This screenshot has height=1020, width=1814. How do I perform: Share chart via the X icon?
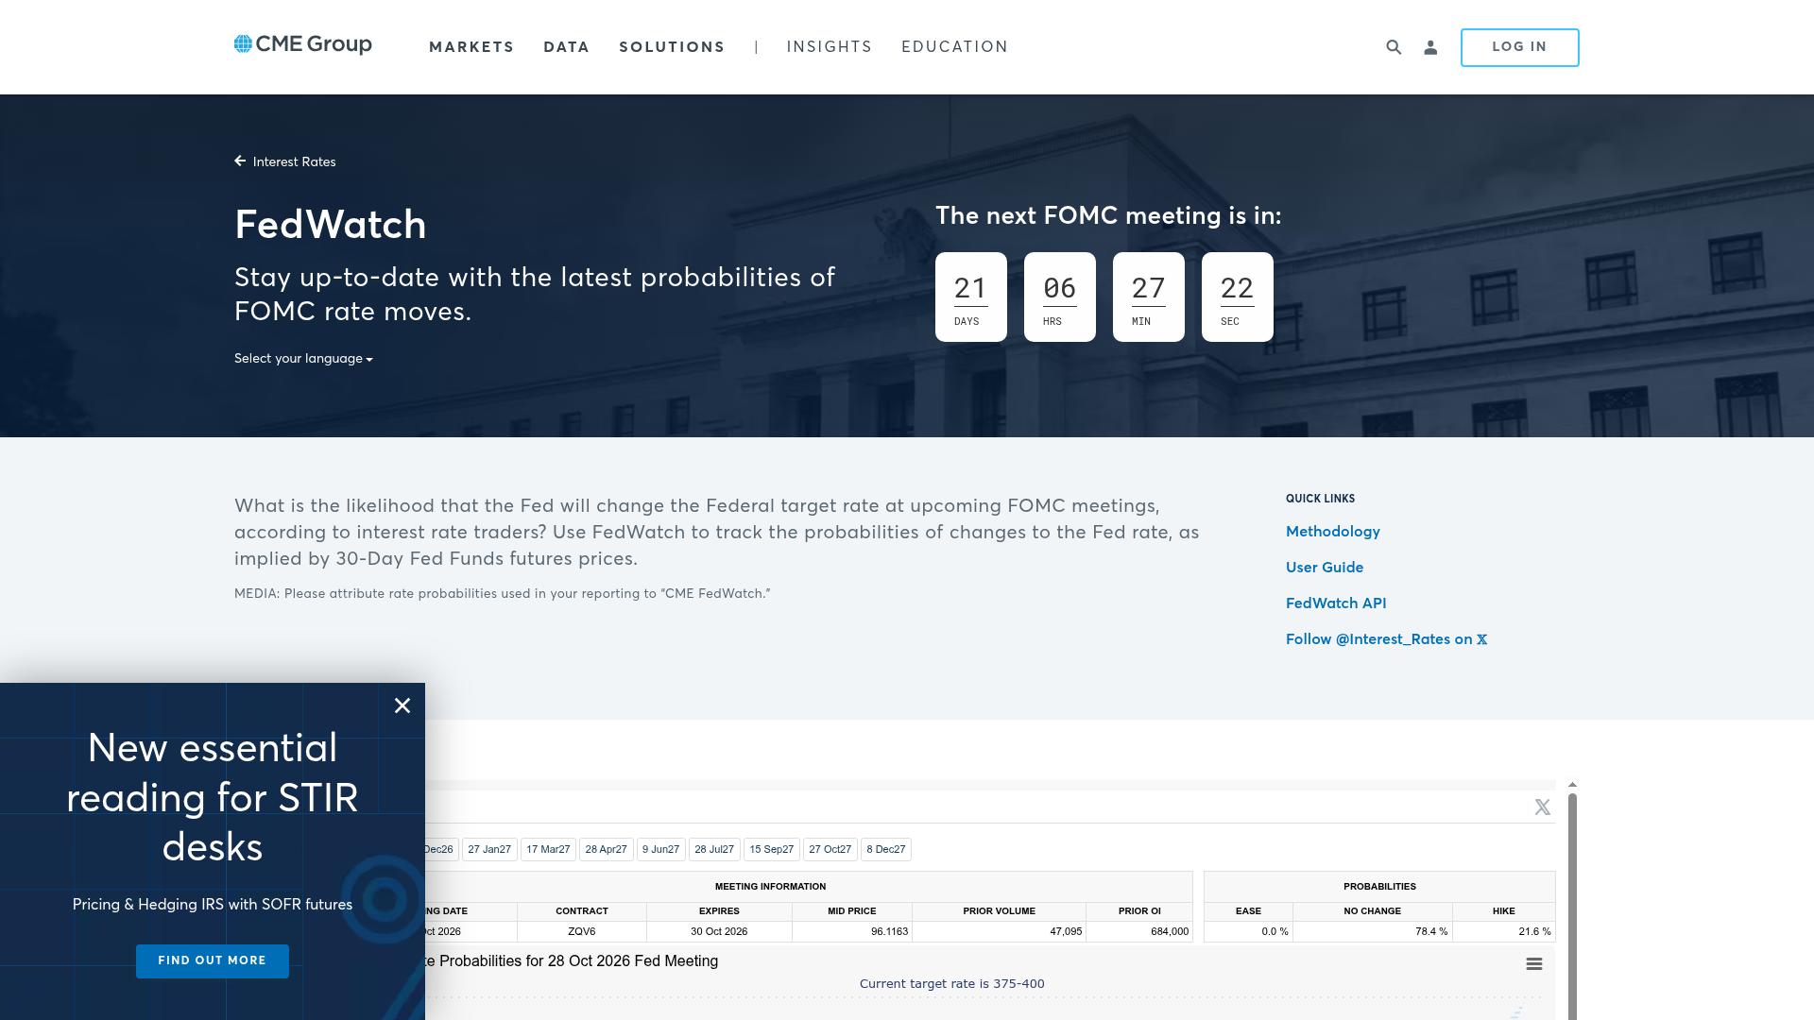1543,807
